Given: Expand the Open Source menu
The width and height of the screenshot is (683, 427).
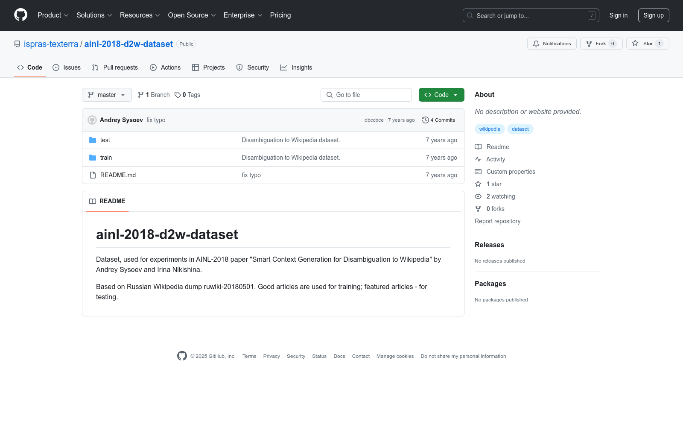Looking at the screenshot, I should pos(192,15).
